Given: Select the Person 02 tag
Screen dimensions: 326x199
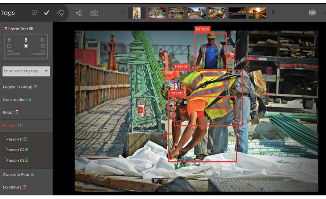Looking at the screenshot, I should point(15,150).
